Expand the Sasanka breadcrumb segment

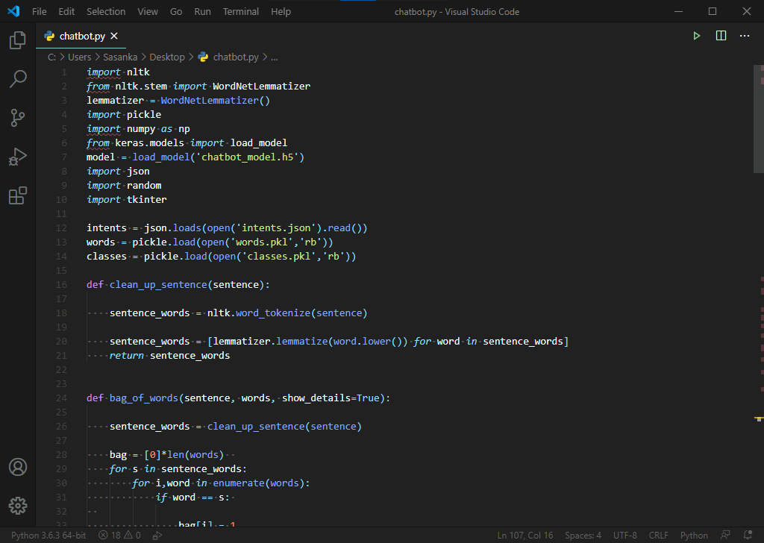pyautogui.click(x=119, y=57)
